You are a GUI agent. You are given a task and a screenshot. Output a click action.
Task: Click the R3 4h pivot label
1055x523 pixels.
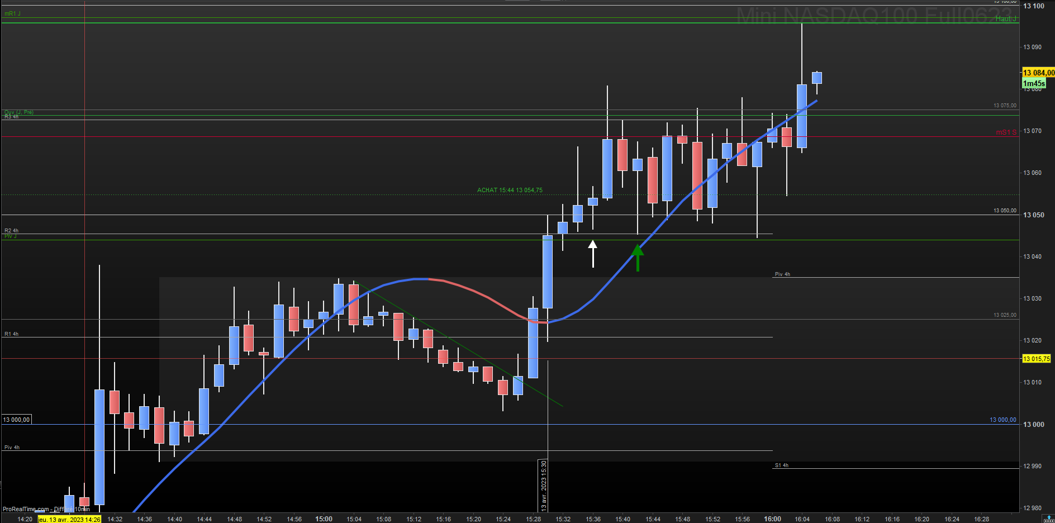(x=11, y=117)
